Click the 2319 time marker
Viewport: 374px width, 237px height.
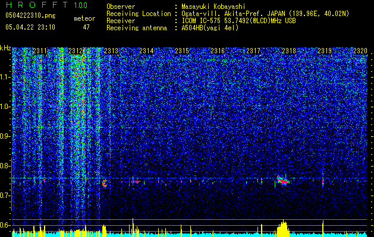click(x=325, y=51)
